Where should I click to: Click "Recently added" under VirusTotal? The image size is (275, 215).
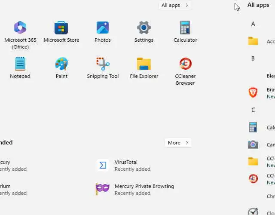pyautogui.click(x=132, y=169)
